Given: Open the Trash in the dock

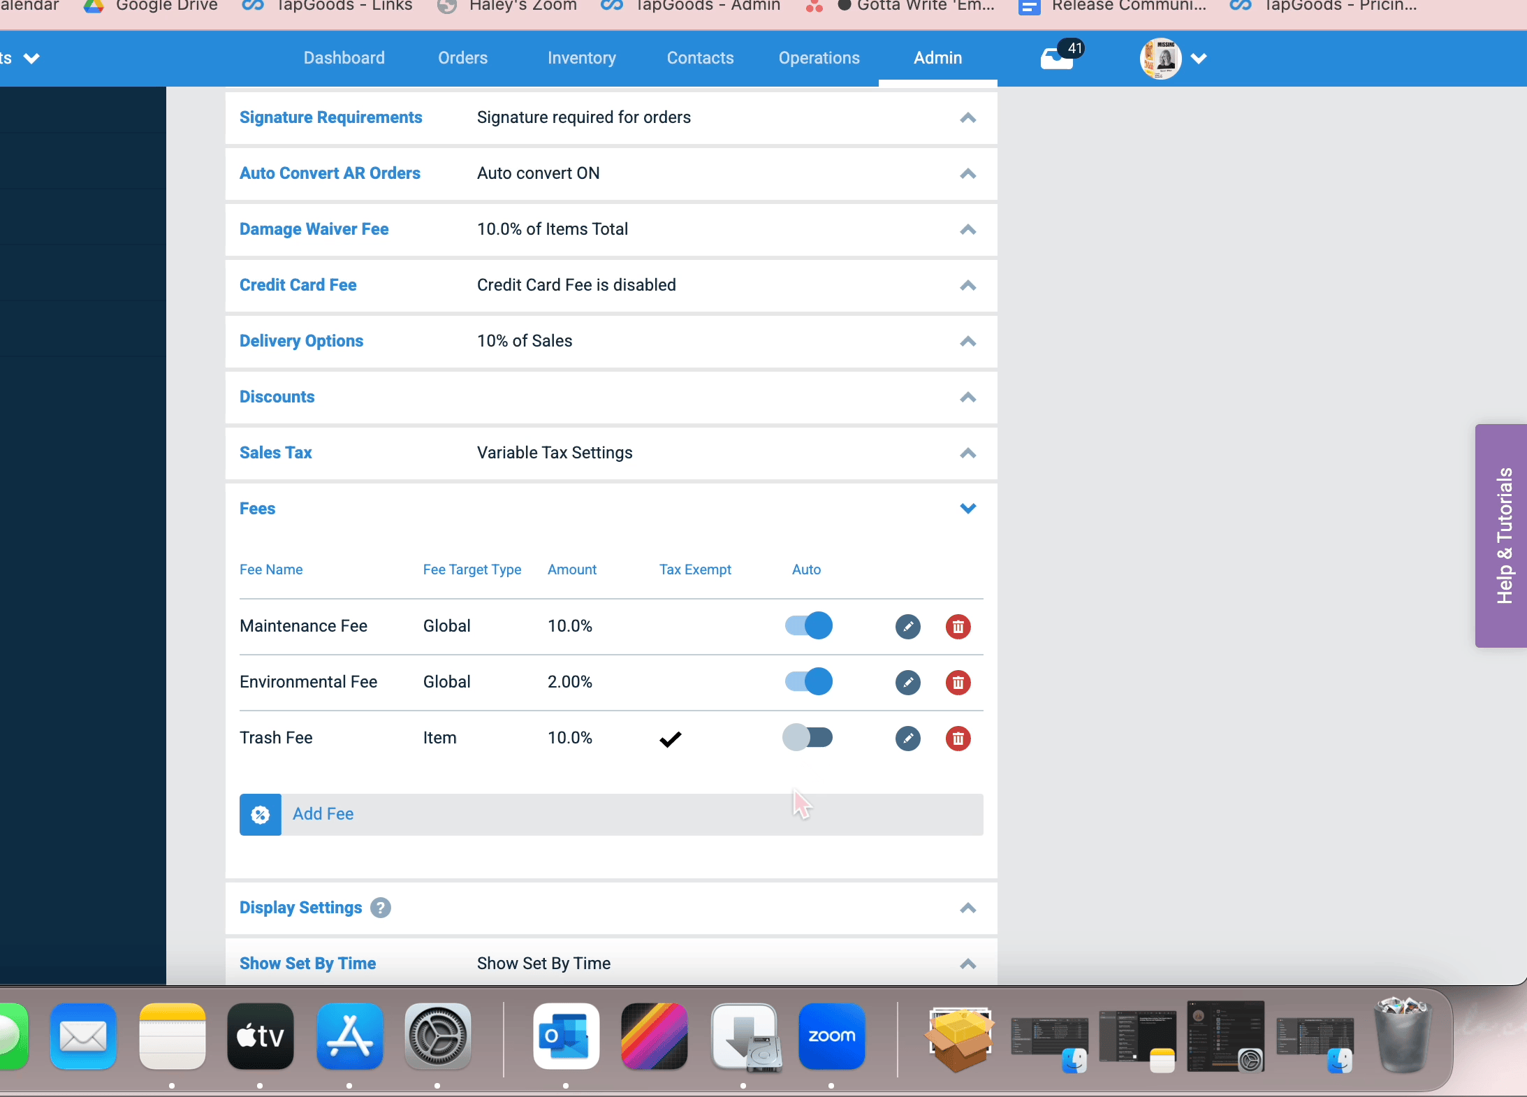Looking at the screenshot, I should click(1402, 1035).
